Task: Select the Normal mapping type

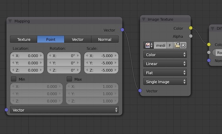Action: pyautogui.click(x=105, y=39)
